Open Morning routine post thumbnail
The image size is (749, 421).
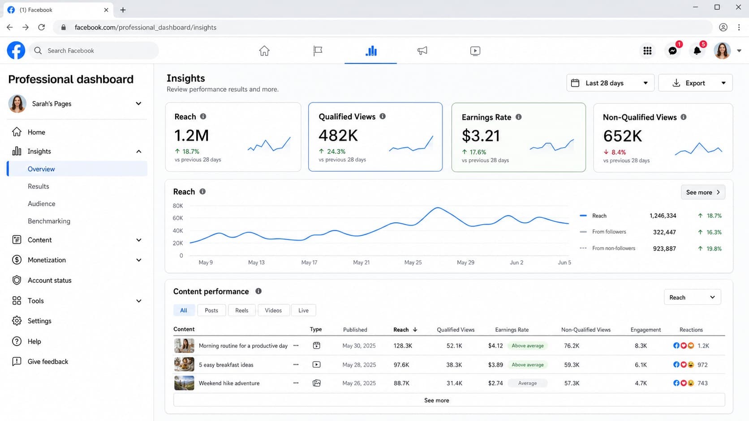184,345
